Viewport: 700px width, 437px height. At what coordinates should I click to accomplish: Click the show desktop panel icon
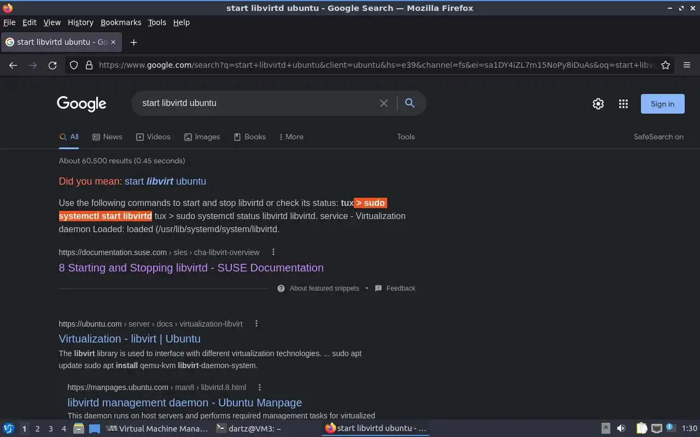95,428
